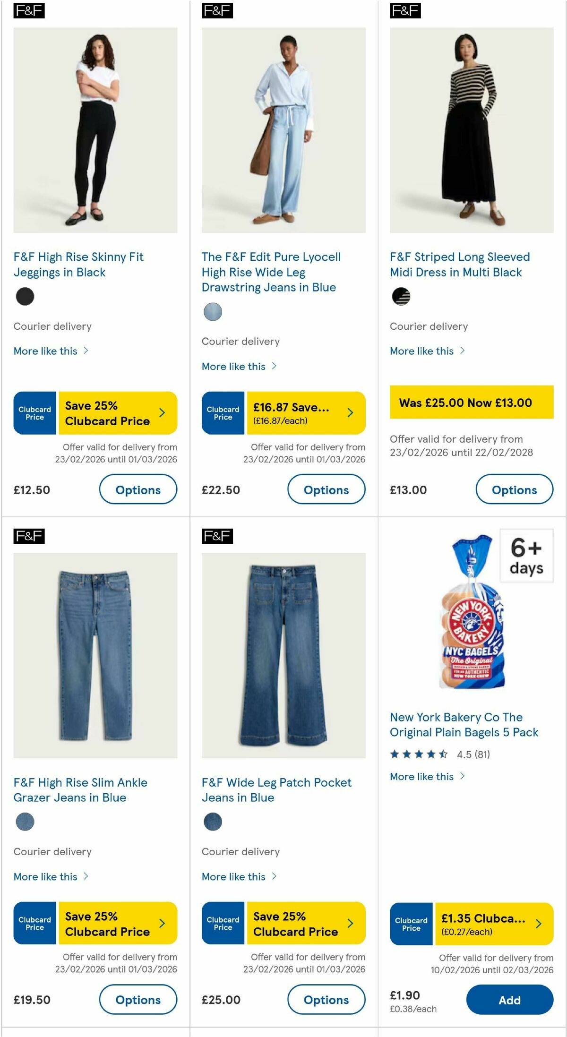Select the black colour swatch on the jeggings
Viewport: 567px width, 1037px height.
tap(25, 297)
